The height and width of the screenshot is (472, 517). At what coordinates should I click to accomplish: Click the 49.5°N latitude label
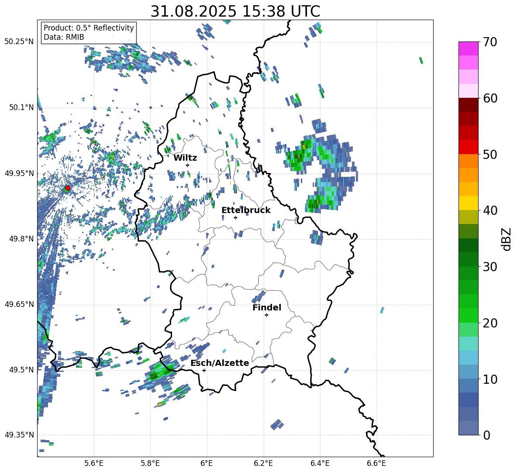coord(21,369)
